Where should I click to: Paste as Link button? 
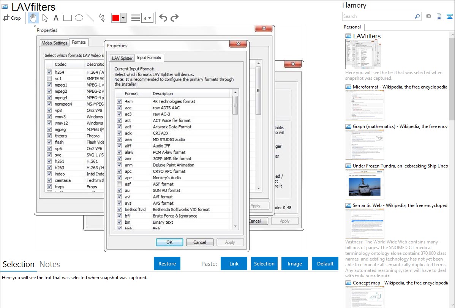coord(234,264)
